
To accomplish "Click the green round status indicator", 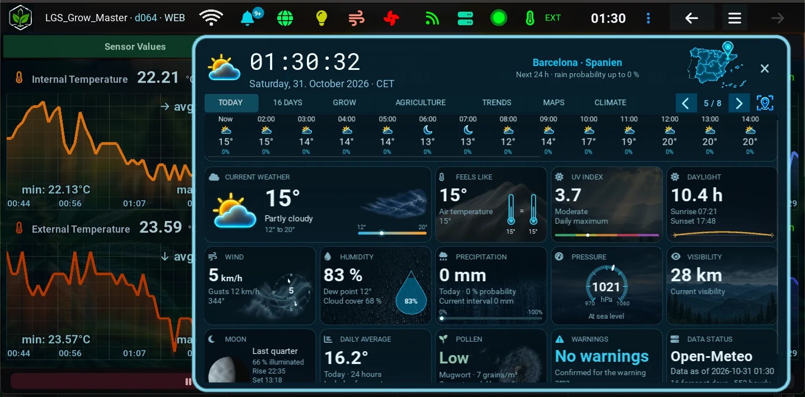I will pos(499,18).
